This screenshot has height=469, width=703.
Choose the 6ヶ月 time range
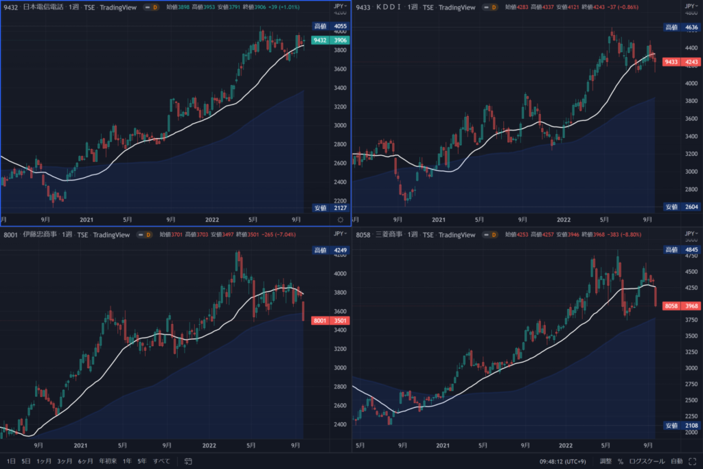(86, 461)
